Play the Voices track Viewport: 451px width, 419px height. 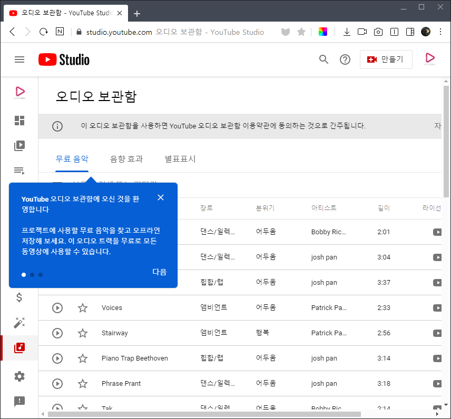57,308
